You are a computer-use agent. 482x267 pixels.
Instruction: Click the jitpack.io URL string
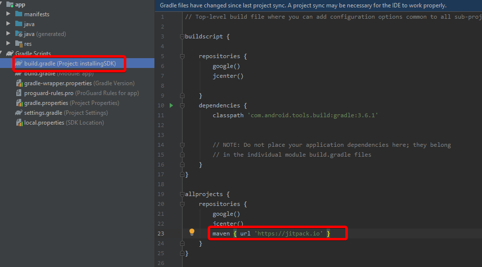(289, 233)
